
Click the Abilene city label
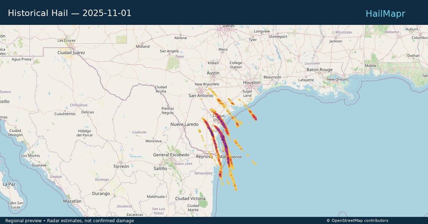[180, 38]
